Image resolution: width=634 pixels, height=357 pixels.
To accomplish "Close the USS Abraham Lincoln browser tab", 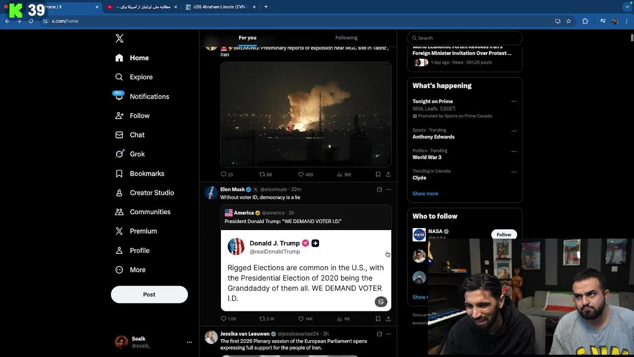I will (x=254, y=7).
